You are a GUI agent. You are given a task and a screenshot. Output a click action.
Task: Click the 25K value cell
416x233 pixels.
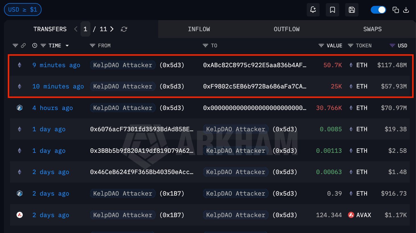(x=336, y=86)
